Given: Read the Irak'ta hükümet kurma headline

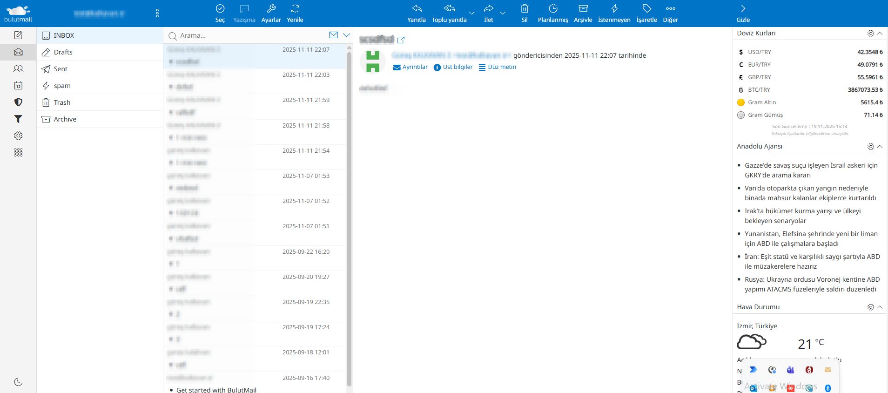Looking at the screenshot, I should point(803,216).
